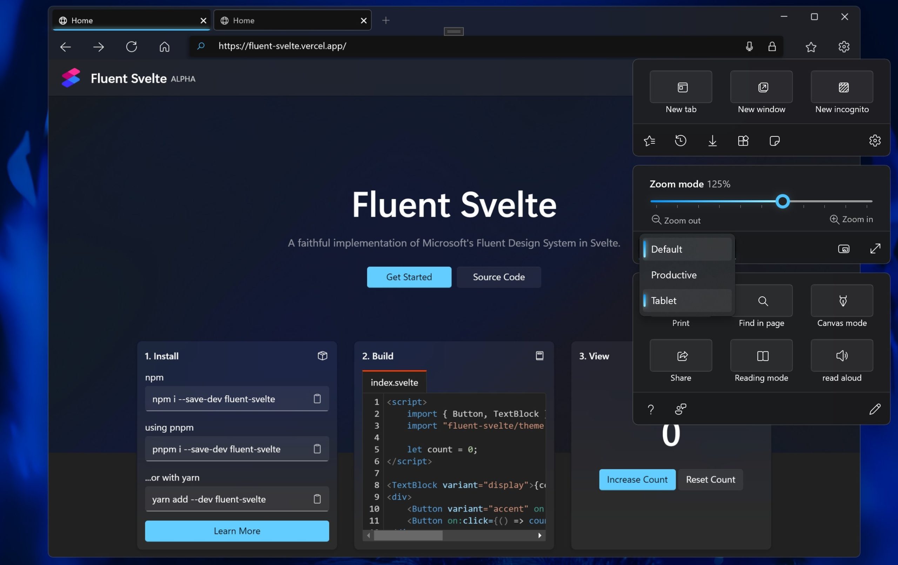
Task: Enable picture-in-picture view icon
Action: pyautogui.click(x=844, y=249)
